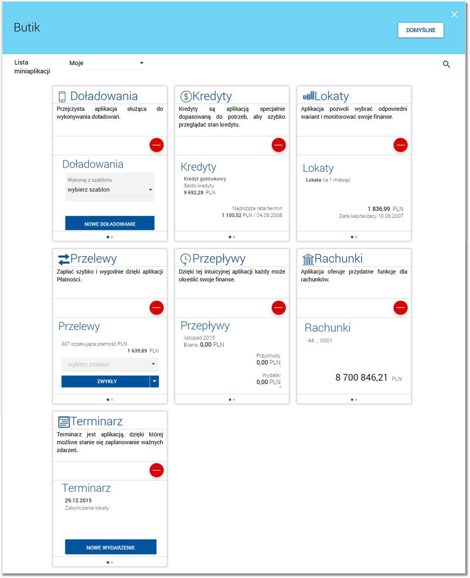470x578 pixels.
Task: Remove the Przelewy miniapp with the red minus
Action: 157,308
